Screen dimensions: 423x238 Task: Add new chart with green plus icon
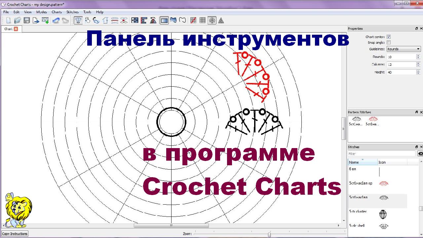pyautogui.click(x=45, y=20)
